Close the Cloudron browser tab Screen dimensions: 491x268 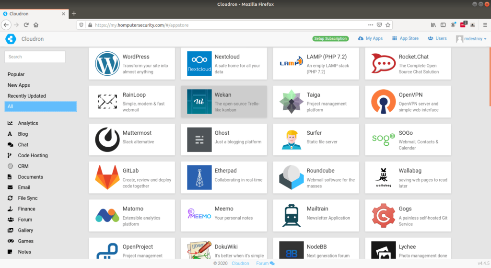click(64, 14)
